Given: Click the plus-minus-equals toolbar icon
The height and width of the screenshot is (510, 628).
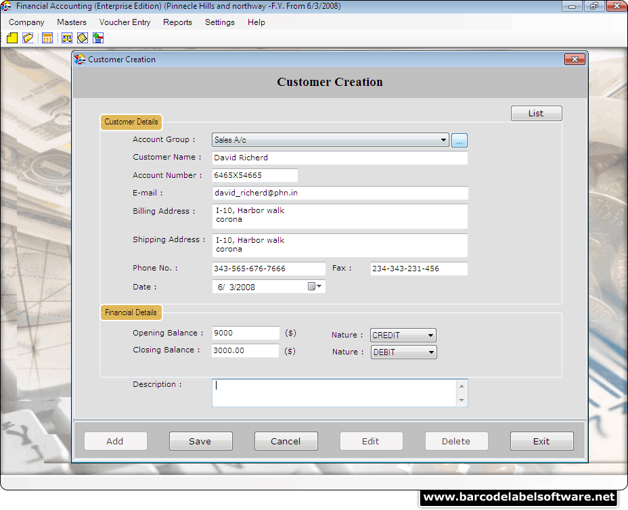Looking at the screenshot, I should (98, 38).
